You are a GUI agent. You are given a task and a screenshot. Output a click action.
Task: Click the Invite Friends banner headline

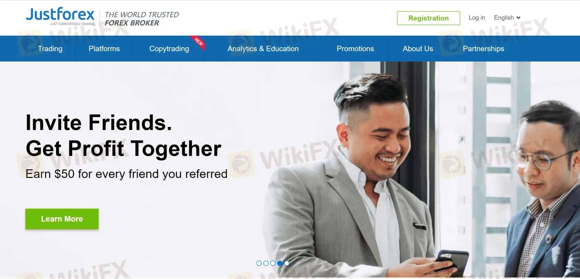[124, 136]
